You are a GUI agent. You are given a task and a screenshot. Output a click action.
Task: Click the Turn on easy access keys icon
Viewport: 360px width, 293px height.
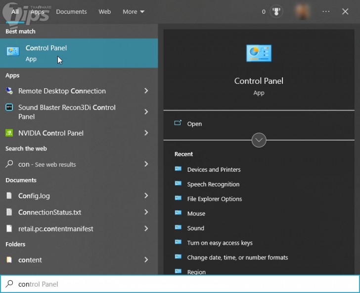[x=178, y=242]
